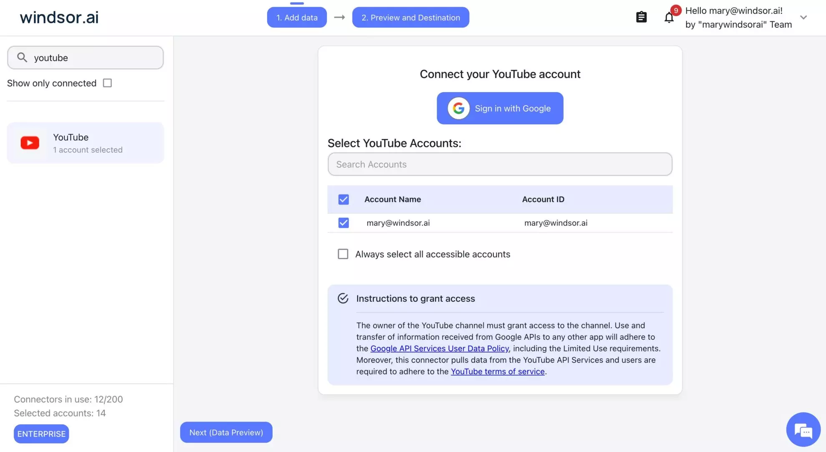Open the chat support bubble
Image resolution: width=826 pixels, height=452 pixels.
pyautogui.click(x=803, y=429)
